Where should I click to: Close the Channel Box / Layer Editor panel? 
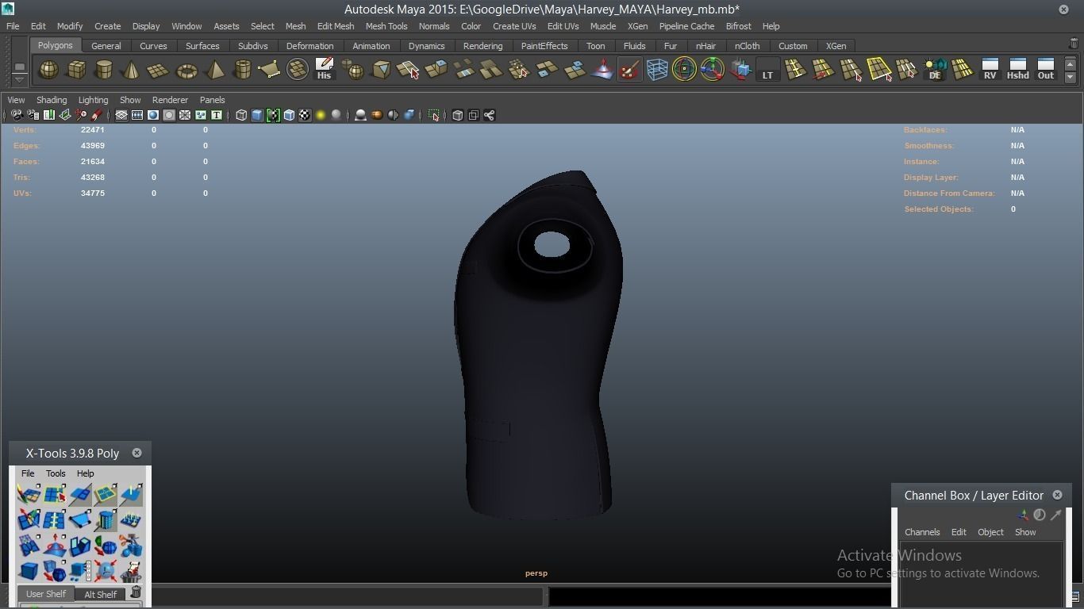tap(1057, 495)
